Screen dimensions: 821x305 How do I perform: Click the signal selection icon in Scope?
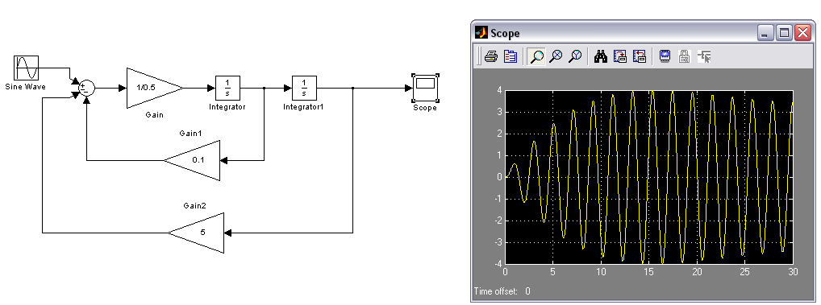[x=704, y=56]
